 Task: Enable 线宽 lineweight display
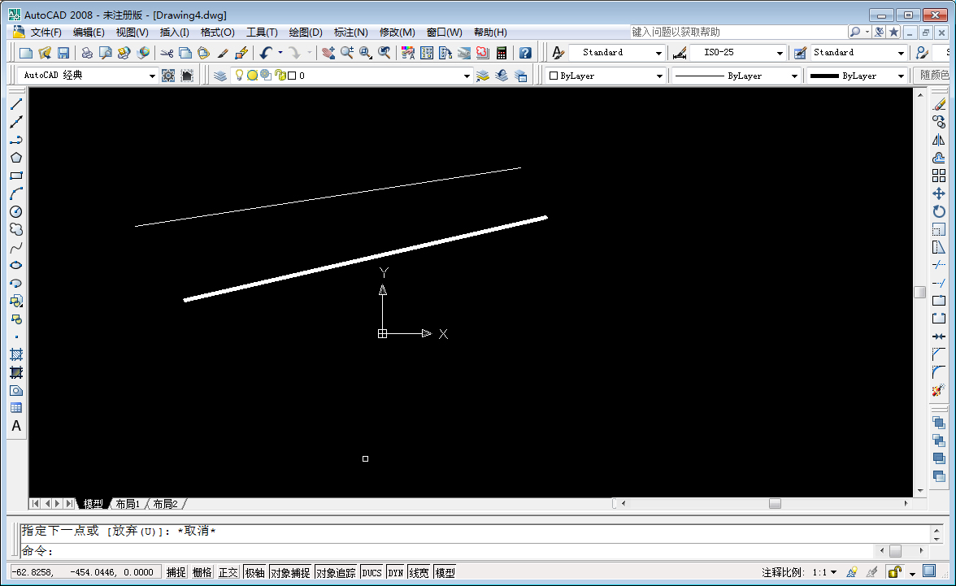pyautogui.click(x=419, y=571)
